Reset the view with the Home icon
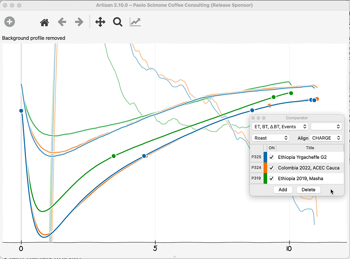 44,22
